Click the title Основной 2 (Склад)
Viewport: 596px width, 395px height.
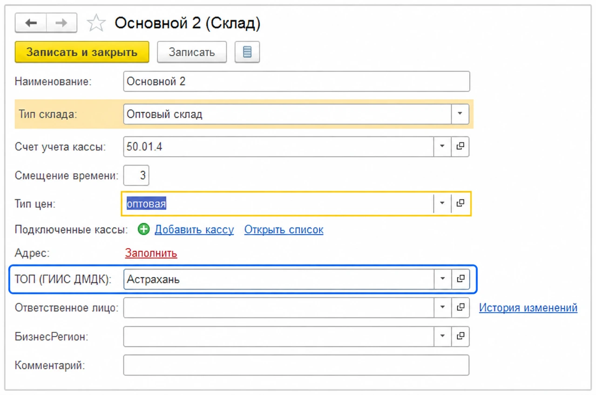188,23
